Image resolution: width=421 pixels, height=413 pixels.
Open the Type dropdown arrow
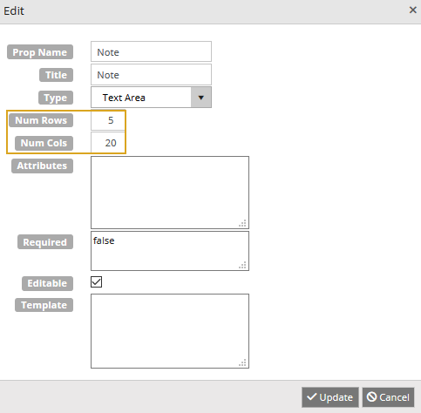coord(201,98)
